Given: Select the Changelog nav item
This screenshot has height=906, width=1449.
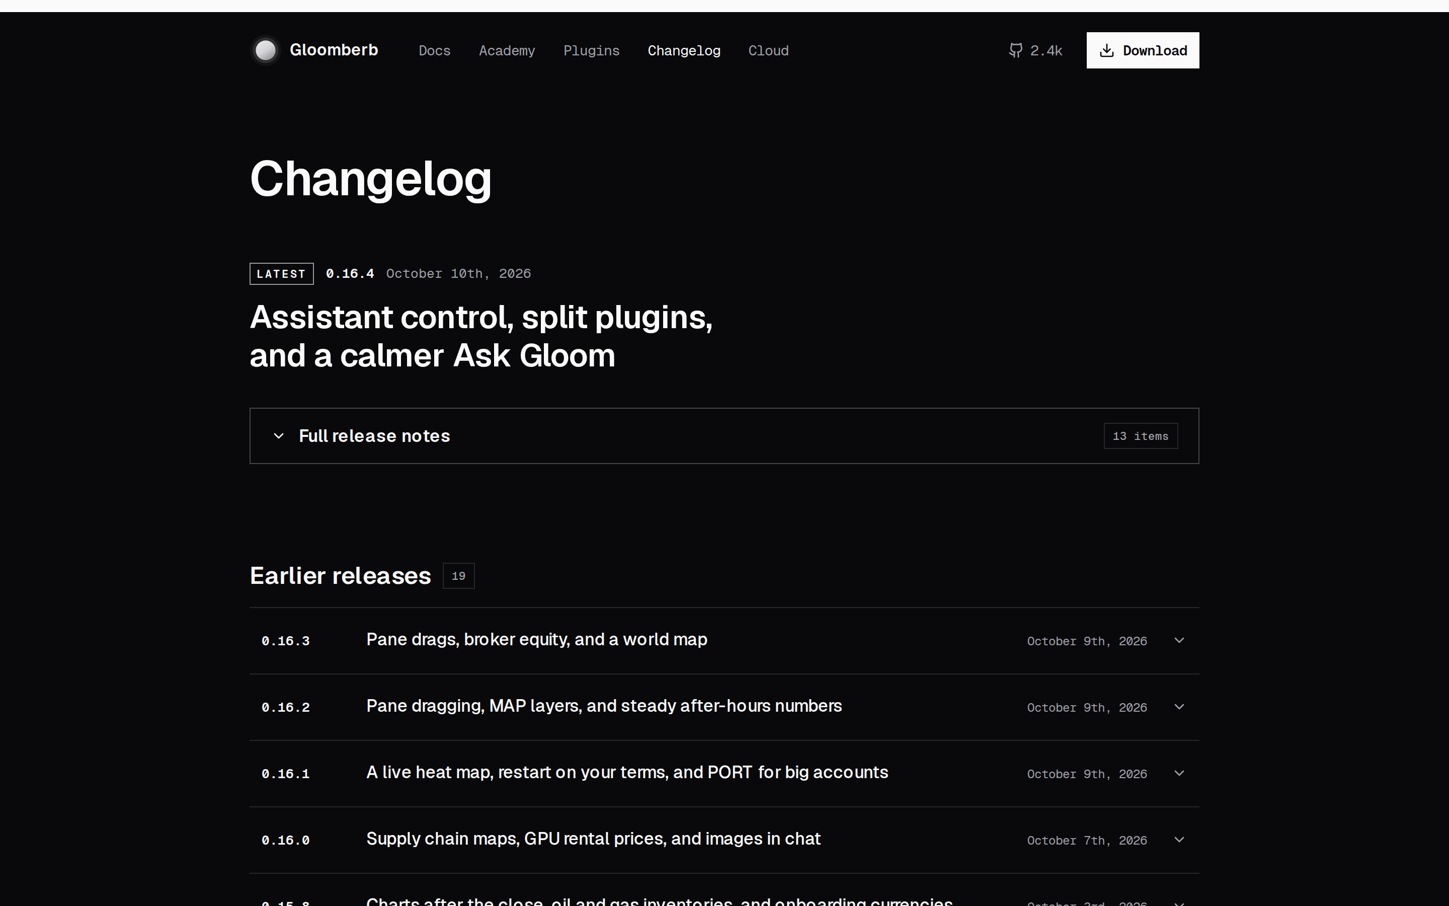Looking at the screenshot, I should click(x=684, y=50).
